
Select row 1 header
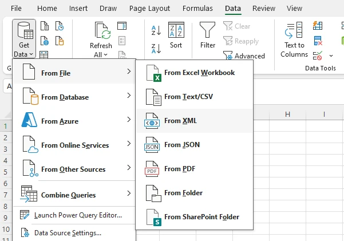coord(6,126)
